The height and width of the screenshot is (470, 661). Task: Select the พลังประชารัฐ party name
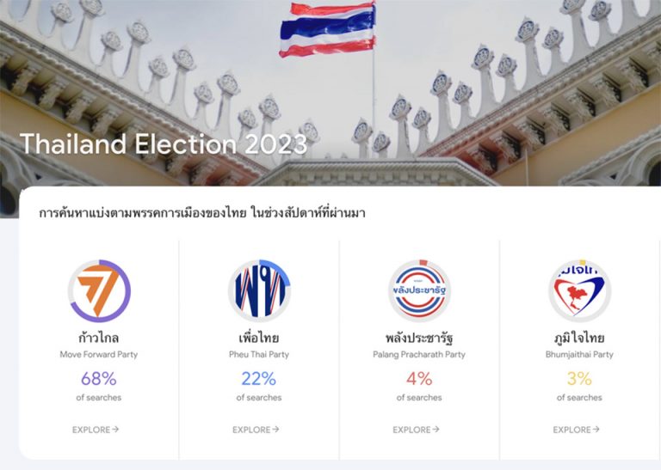[419, 338]
